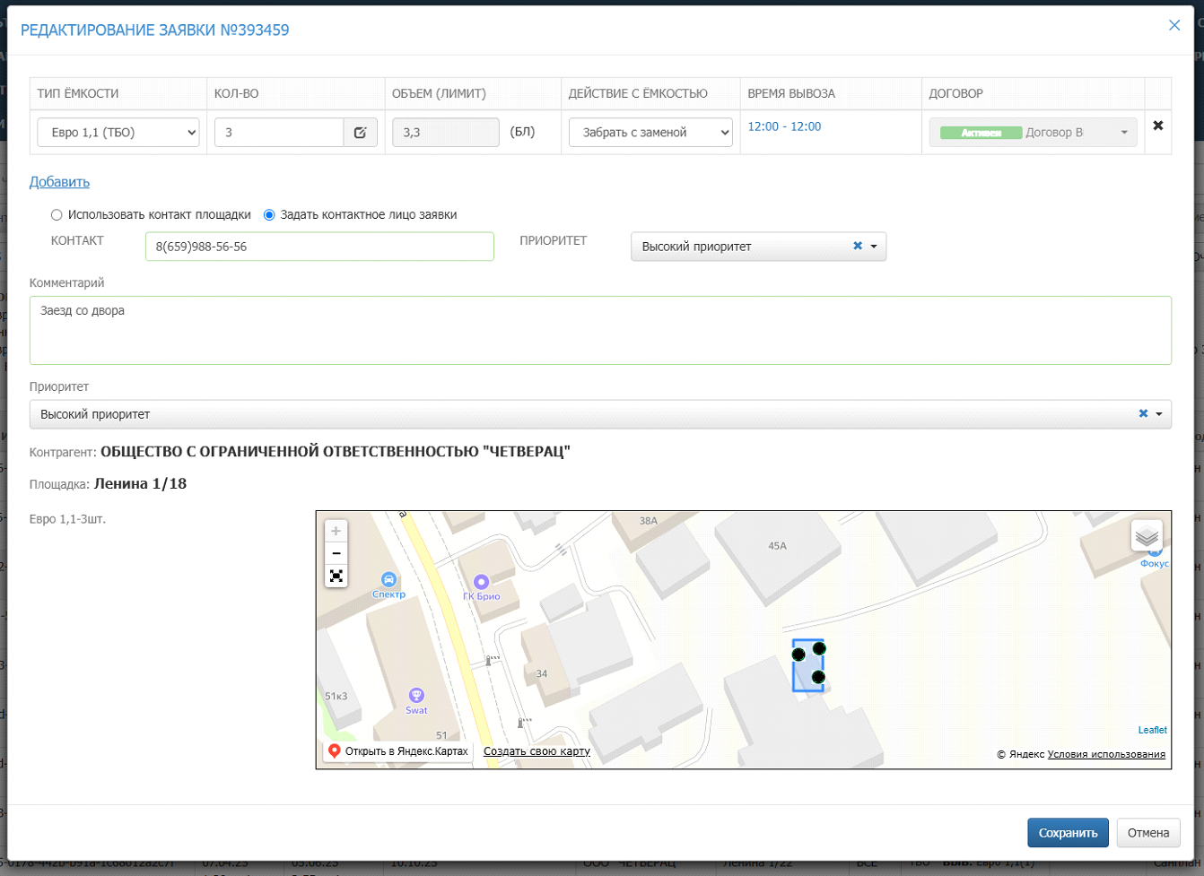Click 'Открыть в Яндекс.Картах' on the map
1204x876 pixels.
pos(397,751)
